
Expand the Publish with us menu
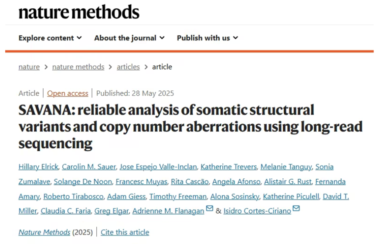(x=207, y=38)
